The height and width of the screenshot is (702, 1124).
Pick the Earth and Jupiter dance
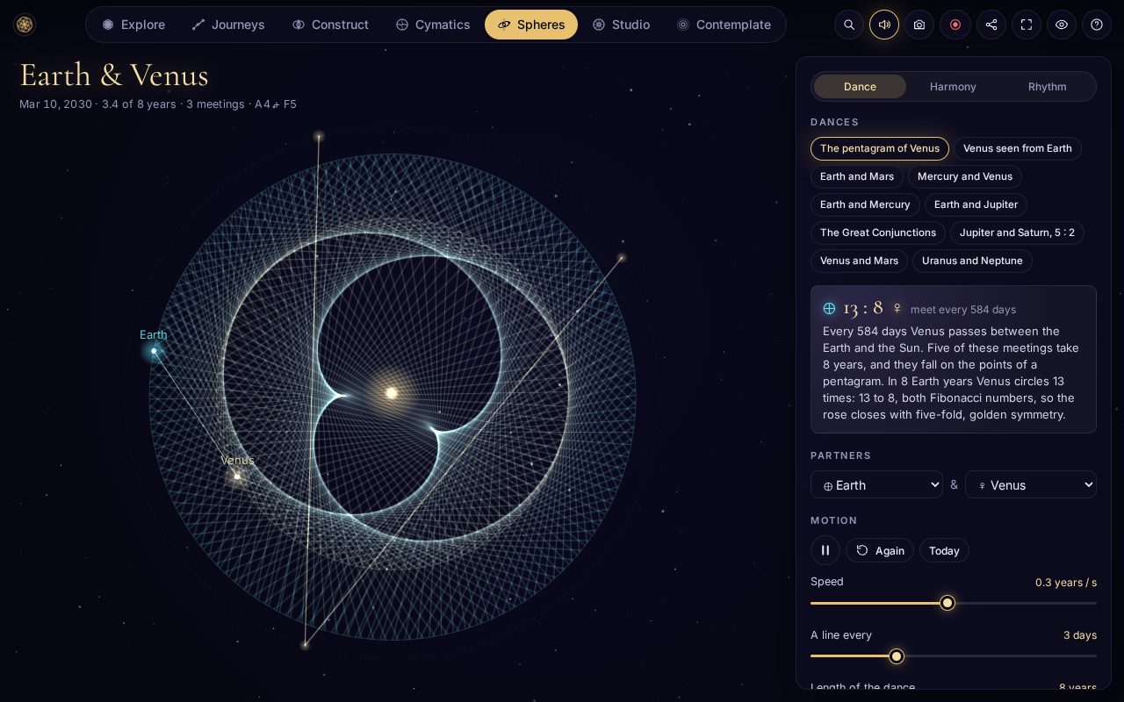[976, 204]
